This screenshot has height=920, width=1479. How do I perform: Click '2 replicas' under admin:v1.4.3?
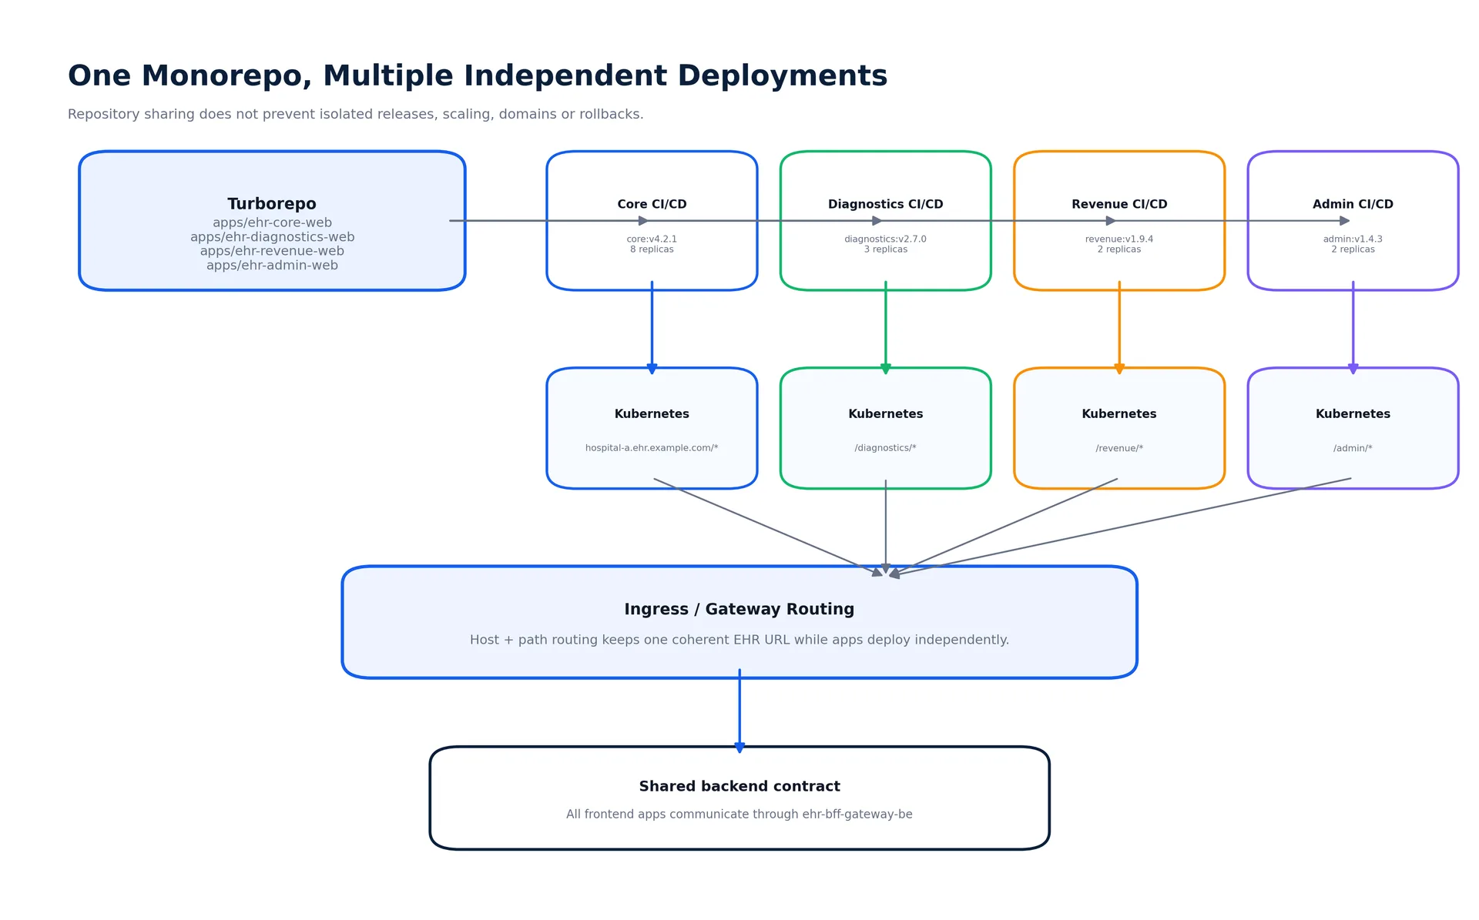[x=1353, y=249]
